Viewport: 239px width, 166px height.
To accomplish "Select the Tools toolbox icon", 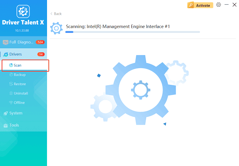I will (x=6, y=125).
